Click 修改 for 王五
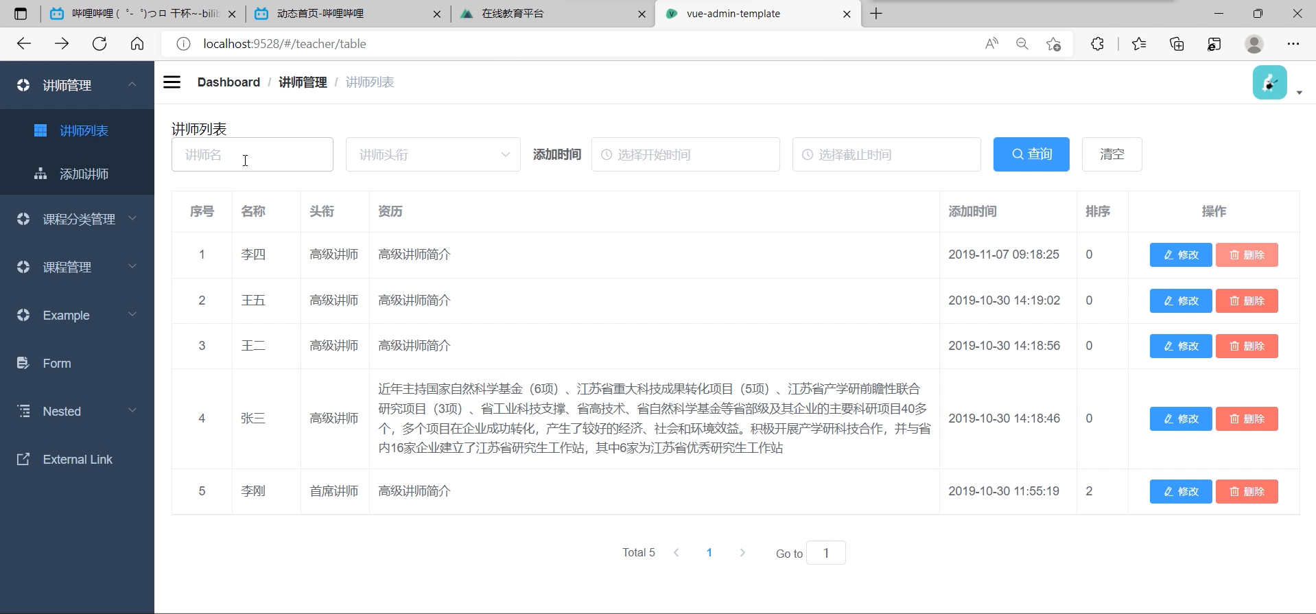The image size is (1316, 614). [x=1181, y=300]
